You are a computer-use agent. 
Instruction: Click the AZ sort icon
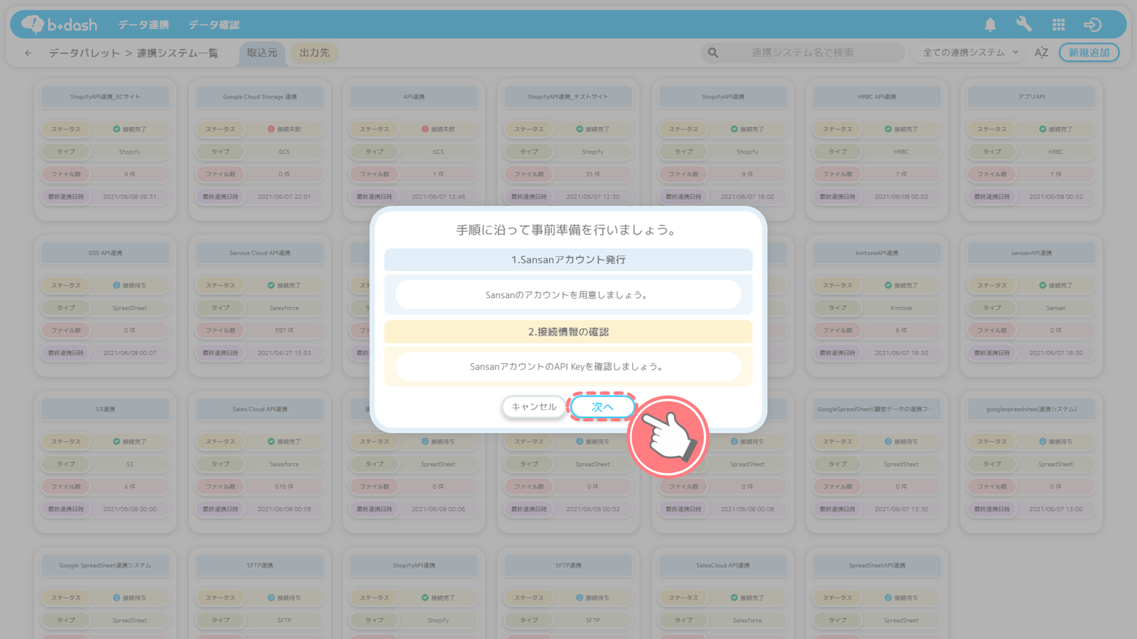tap(1041, 53)
